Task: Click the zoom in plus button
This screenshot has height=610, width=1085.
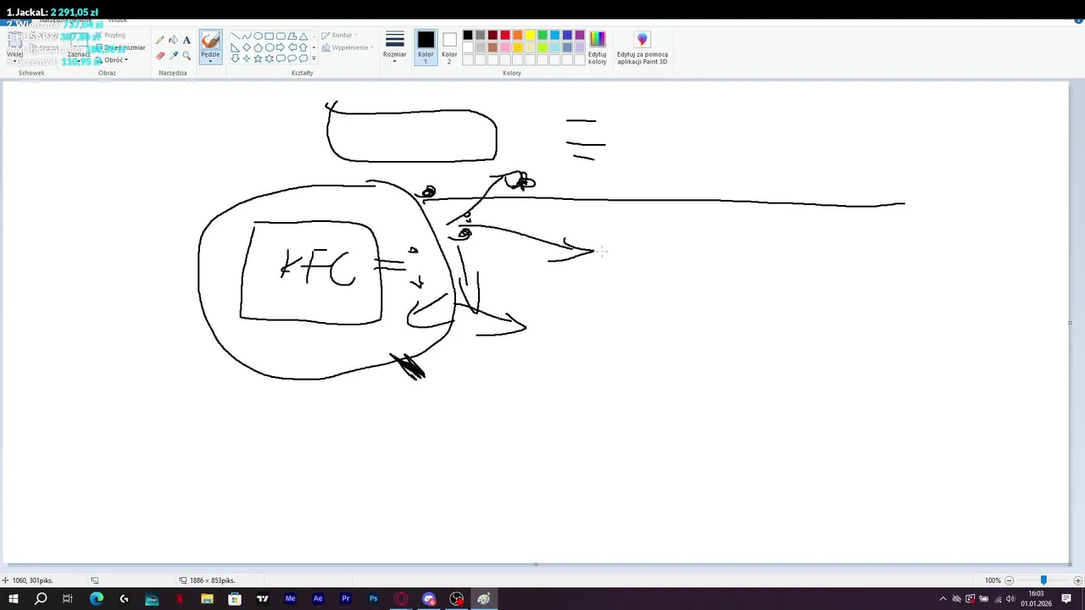Action: [1078, 580]
